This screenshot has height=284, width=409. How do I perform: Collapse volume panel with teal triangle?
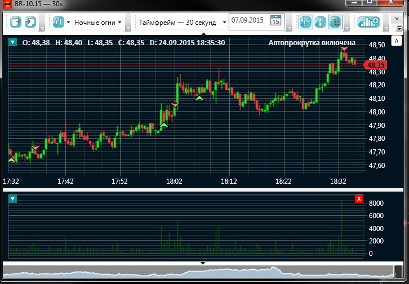[12, 199]
